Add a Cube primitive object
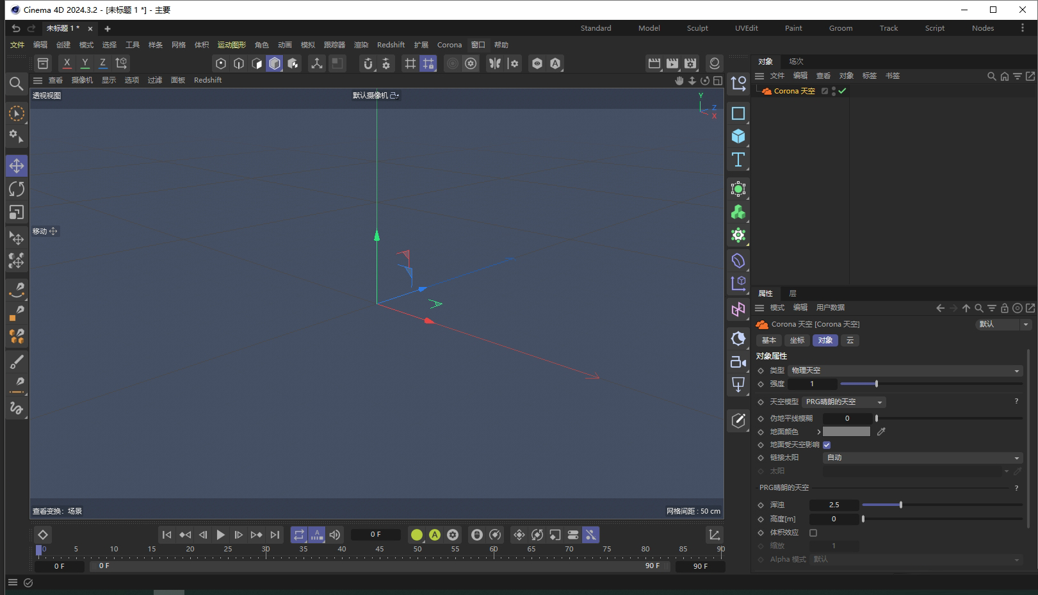This screenshot has height=595, width=1038. pos(738,136)
